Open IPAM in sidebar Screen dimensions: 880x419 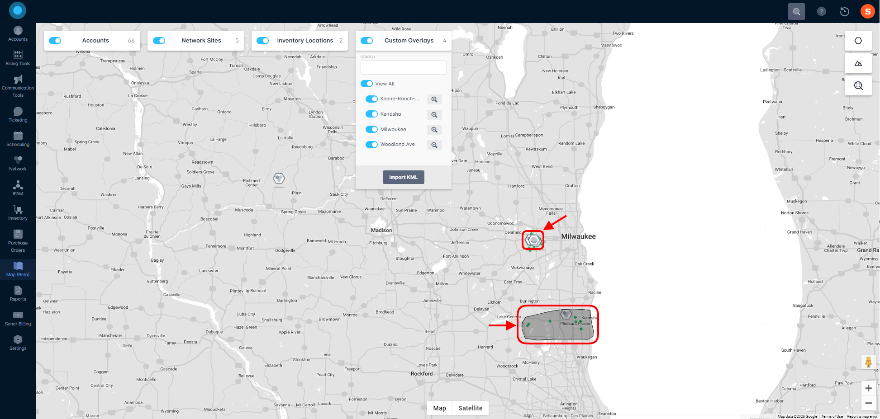pyautogui.click(x=18, y=188)
